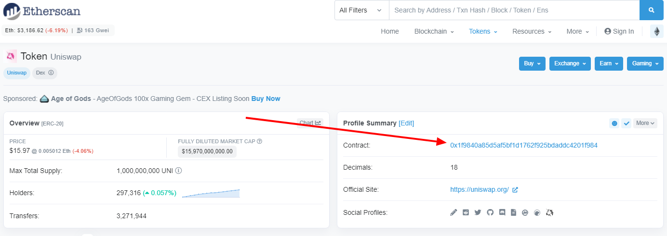The image size is (667, 236).
Task: Select the $15,970,000,000.00 market cap value
Action: pyautogui.click(x=207, y=151)
